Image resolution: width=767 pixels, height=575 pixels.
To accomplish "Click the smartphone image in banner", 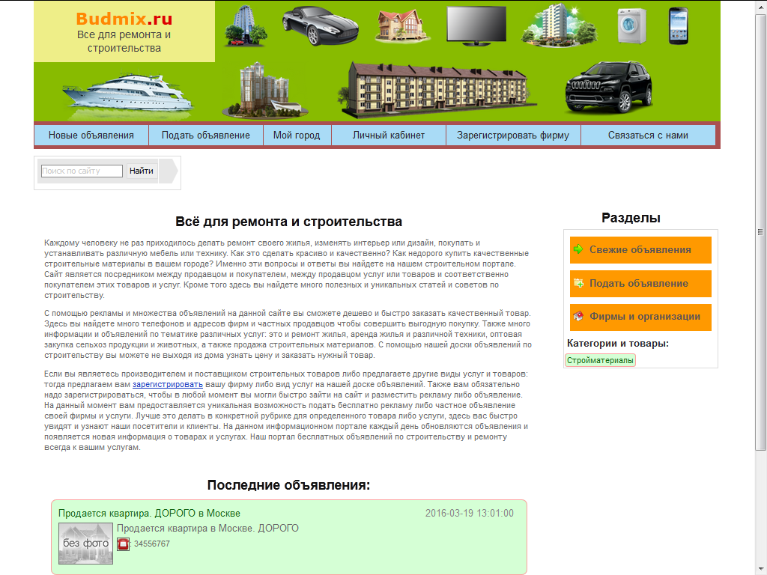I will click(x=679, y=26).
